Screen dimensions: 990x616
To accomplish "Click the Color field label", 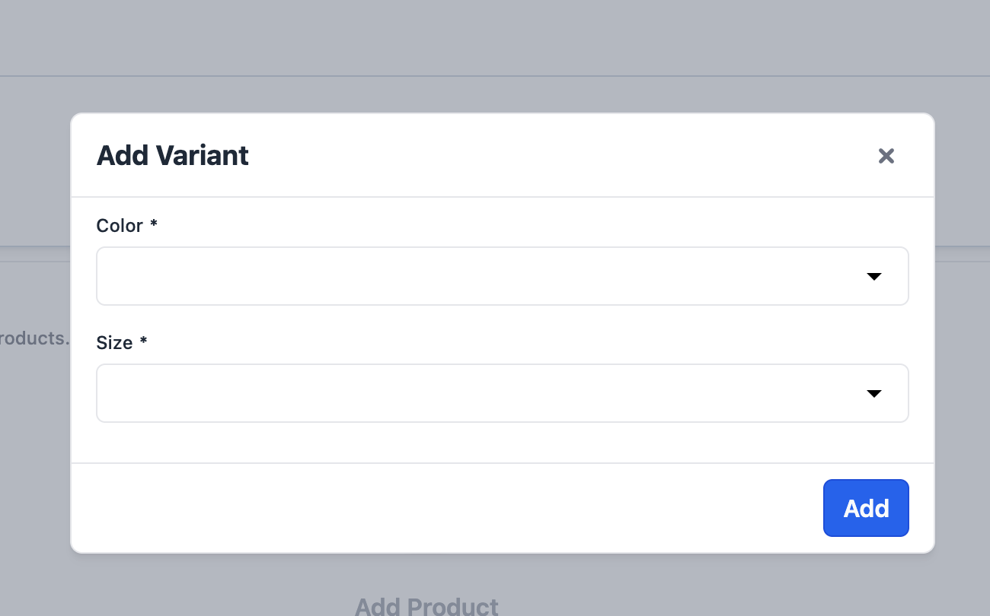I will (120, 226).
